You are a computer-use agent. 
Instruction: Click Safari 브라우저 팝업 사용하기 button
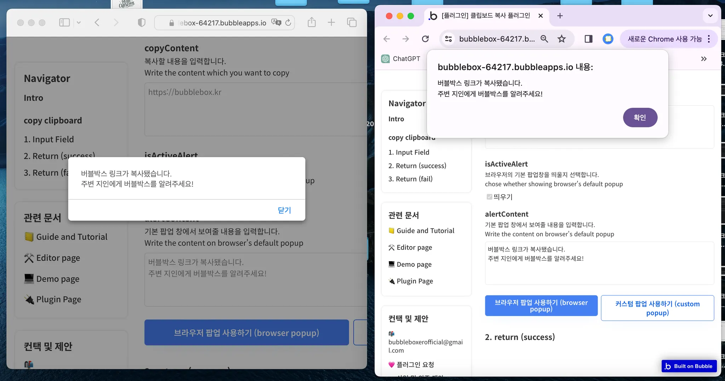click(246, 333)
